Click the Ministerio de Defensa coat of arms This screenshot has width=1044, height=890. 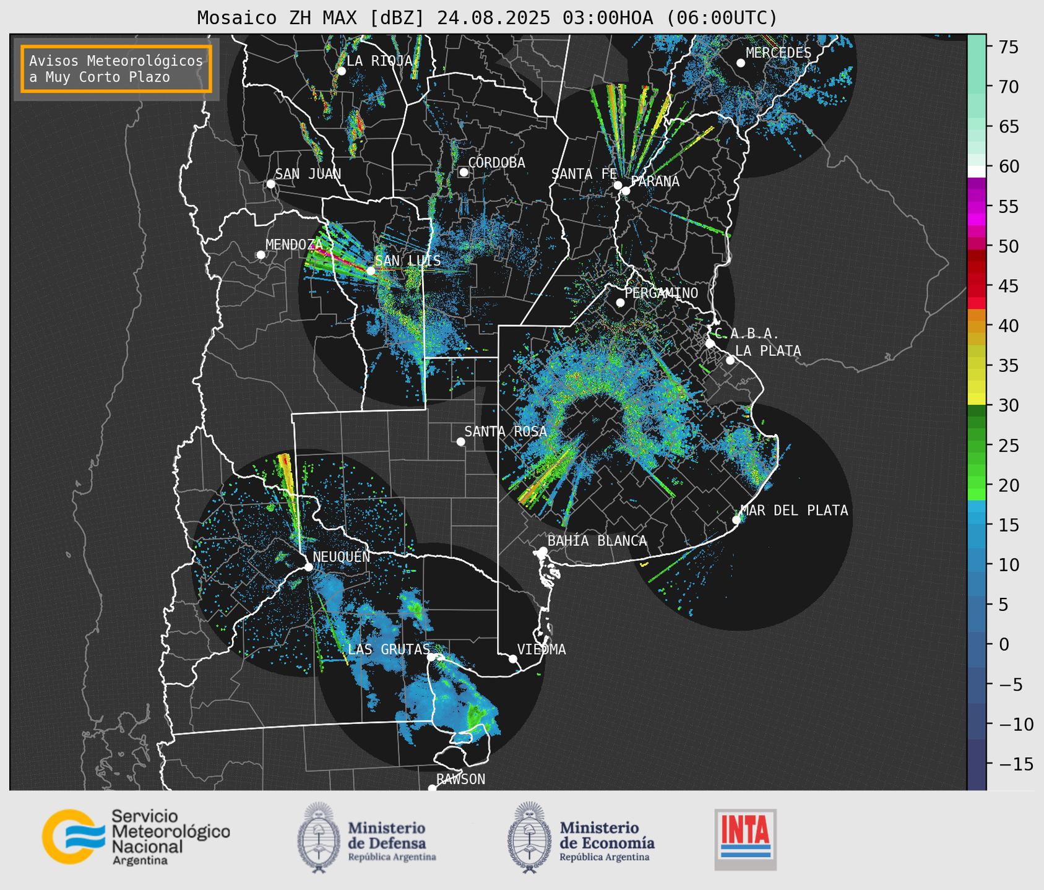click(x=319, y=838)
